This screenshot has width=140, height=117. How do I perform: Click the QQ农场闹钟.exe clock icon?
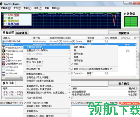[3, 64]
